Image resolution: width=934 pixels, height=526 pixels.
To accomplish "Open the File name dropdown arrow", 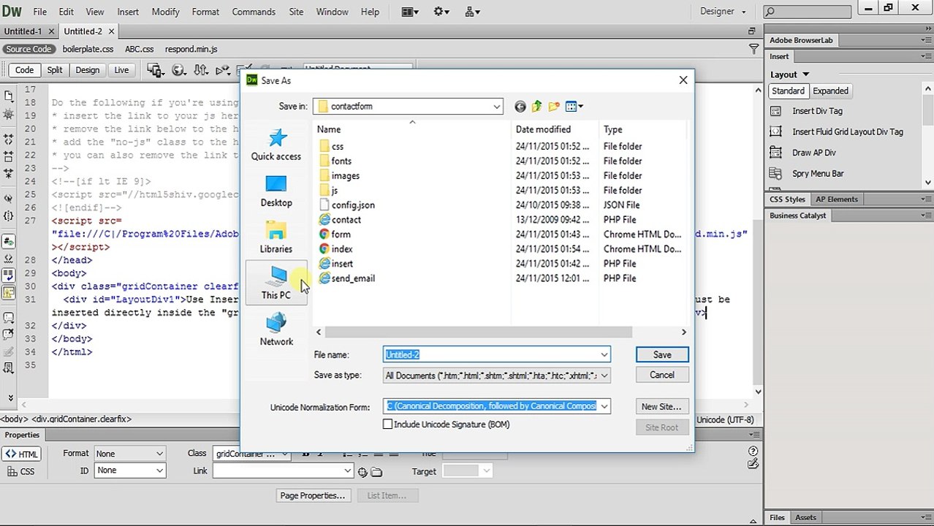I will (604, 355).
